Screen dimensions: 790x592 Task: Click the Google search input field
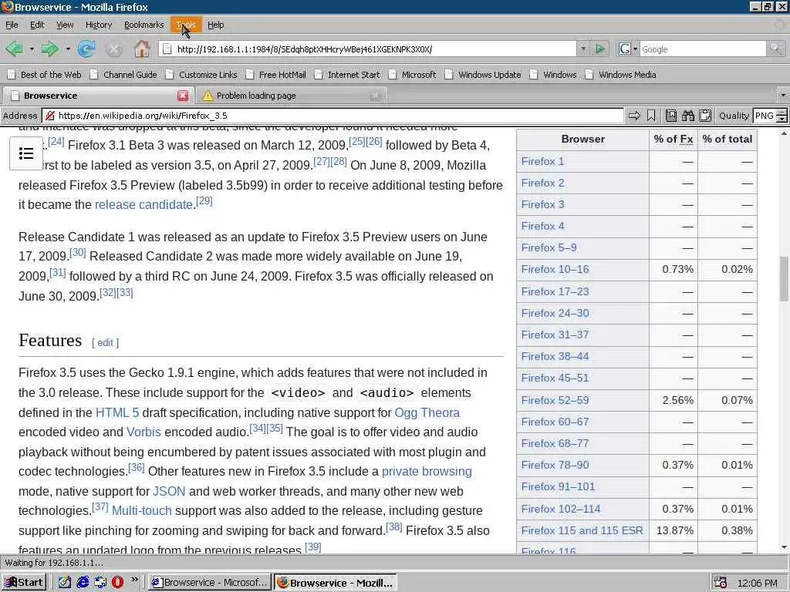coord(703,49)
